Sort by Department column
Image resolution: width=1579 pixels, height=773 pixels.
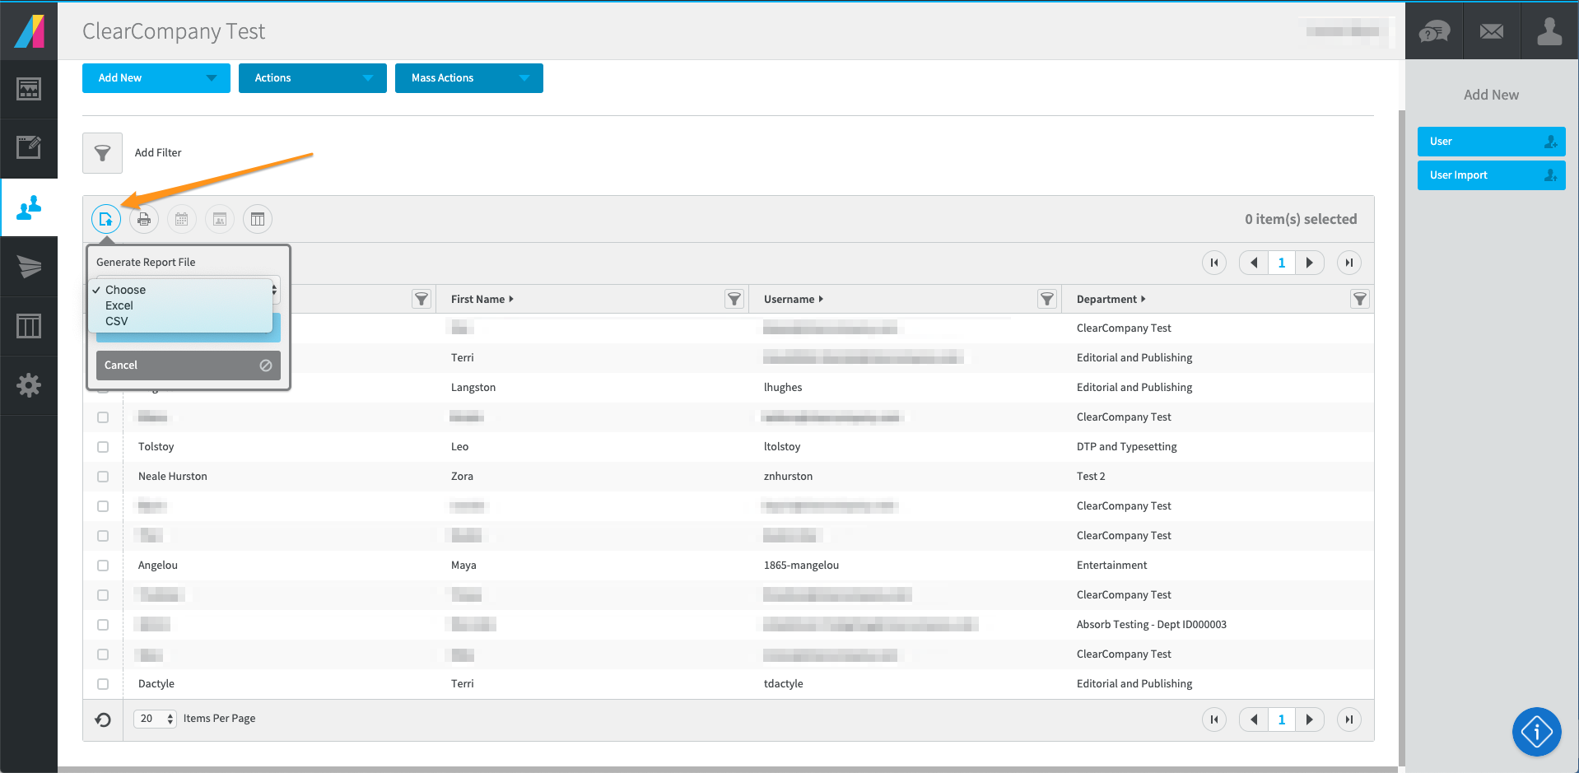coord(1111,299)
